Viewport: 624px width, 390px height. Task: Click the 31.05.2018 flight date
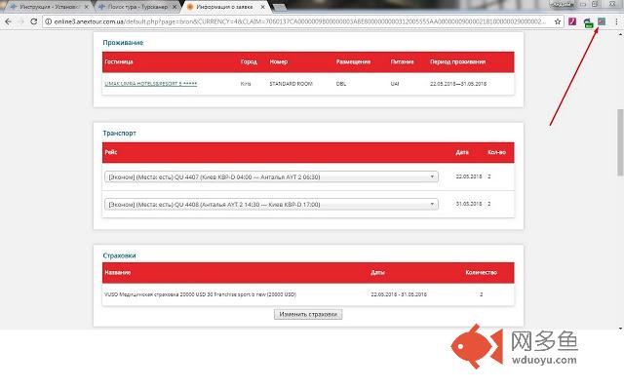[x=469, y=204]
